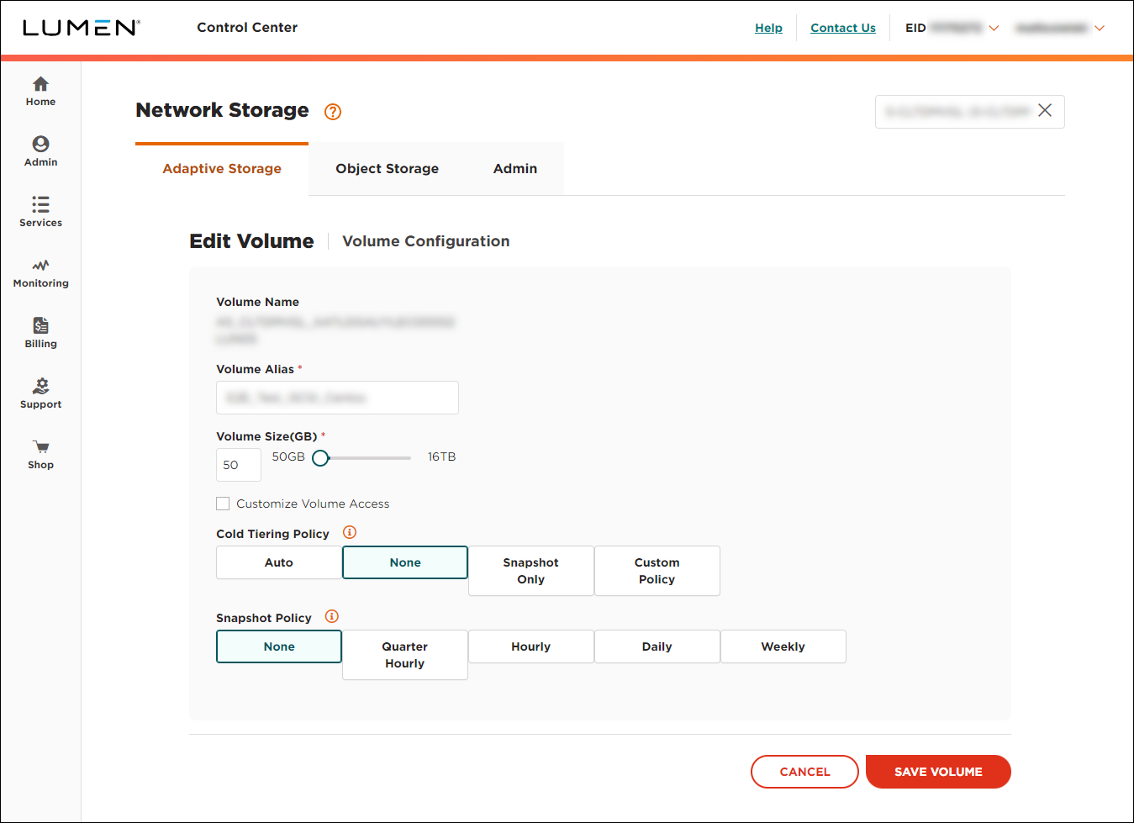Image resolution: width=1134 pixels, height=823 pixels.
Task: Switch to the Admin tab
Action: click(x=515, y=168)
